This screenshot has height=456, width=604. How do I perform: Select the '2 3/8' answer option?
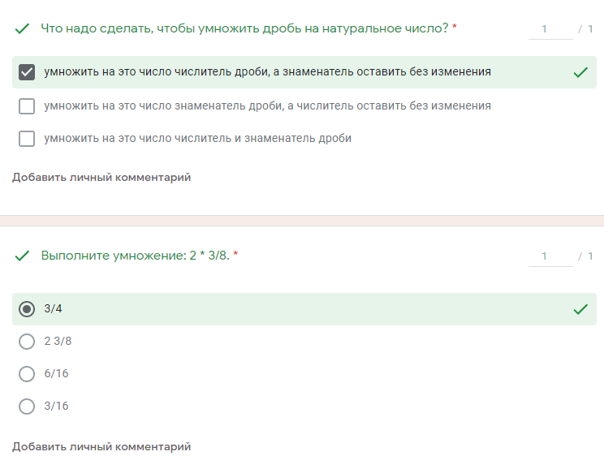pos(27,342)
